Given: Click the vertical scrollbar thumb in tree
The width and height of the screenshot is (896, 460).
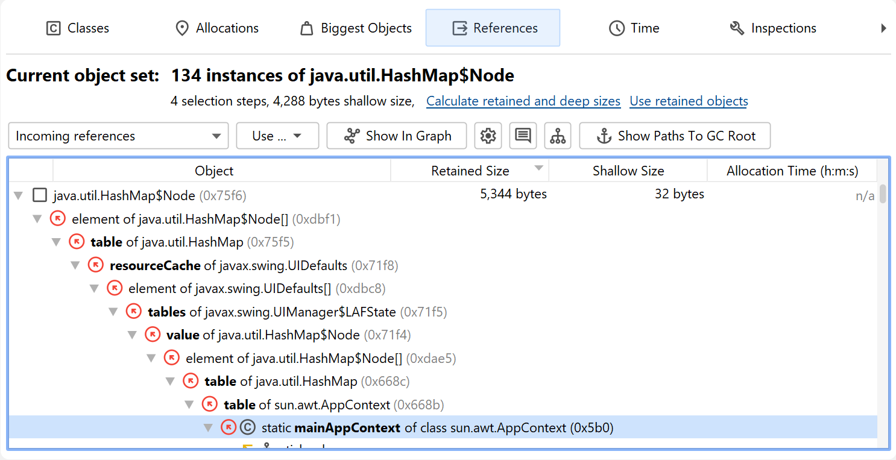Looking at the screenshot, I should (883, 194).
